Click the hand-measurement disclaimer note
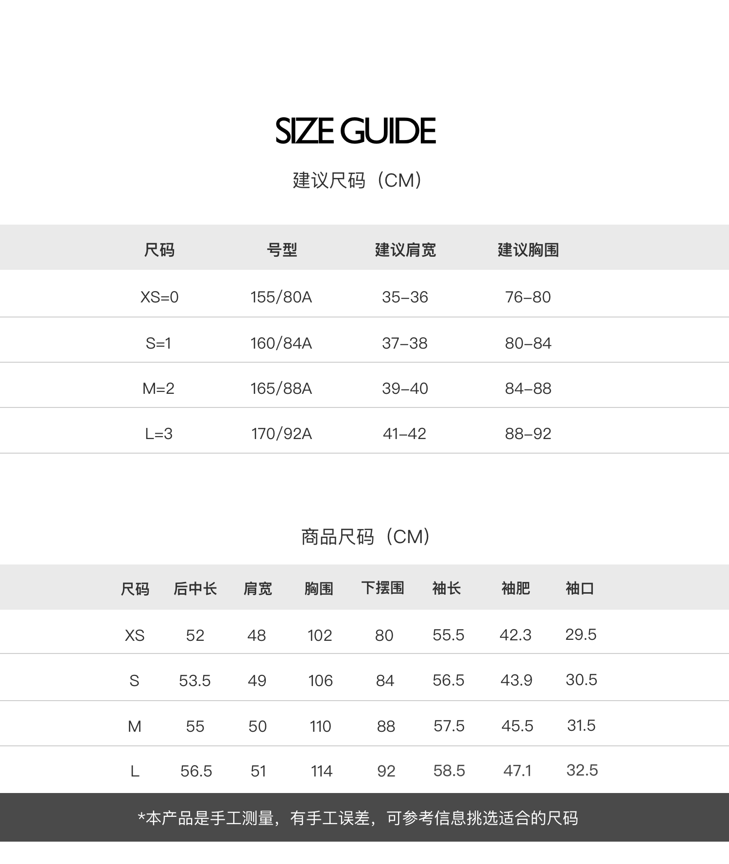 coord(358,818)
